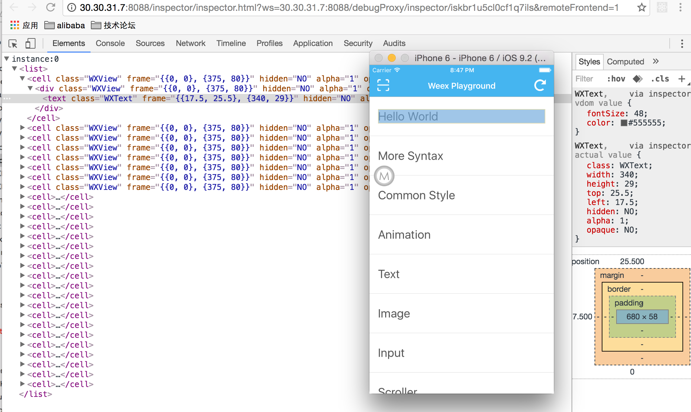The image size is (691, 412).
Task: Switch to the Computed styles tab
Action: [625, 62]
